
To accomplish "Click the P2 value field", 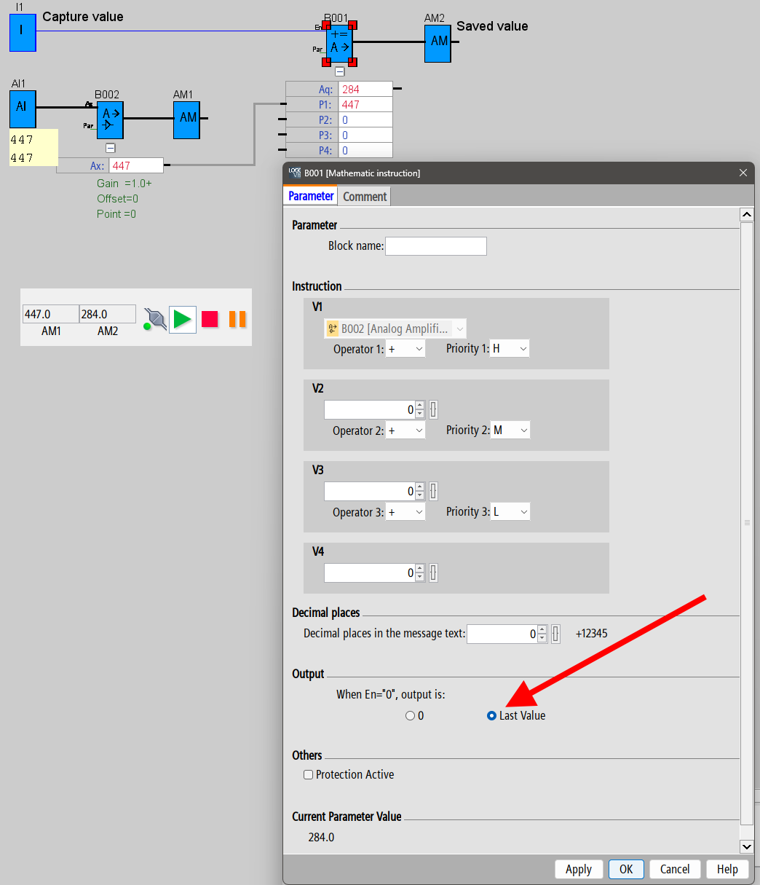I will 365,119.
